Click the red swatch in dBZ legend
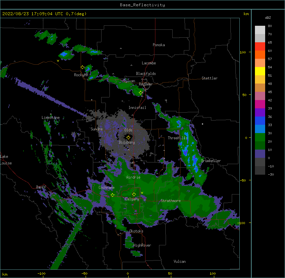This screenshot has height=278, width=285. 260,47
